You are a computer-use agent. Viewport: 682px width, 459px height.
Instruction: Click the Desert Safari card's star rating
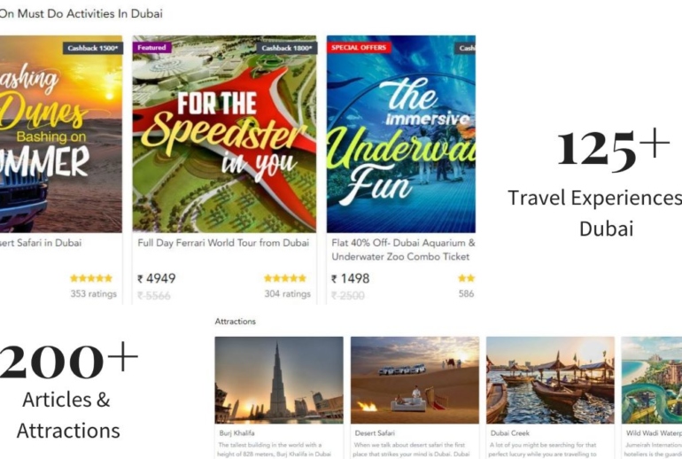(x=91, y=278)
